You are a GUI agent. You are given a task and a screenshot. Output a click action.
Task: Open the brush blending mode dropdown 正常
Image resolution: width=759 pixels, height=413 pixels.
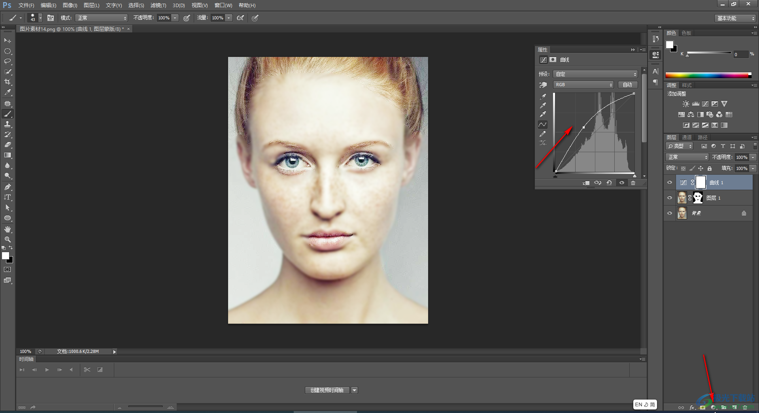pos(102,18)
